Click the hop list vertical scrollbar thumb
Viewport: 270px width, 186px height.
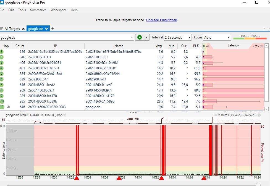click(x=267, y=75)
